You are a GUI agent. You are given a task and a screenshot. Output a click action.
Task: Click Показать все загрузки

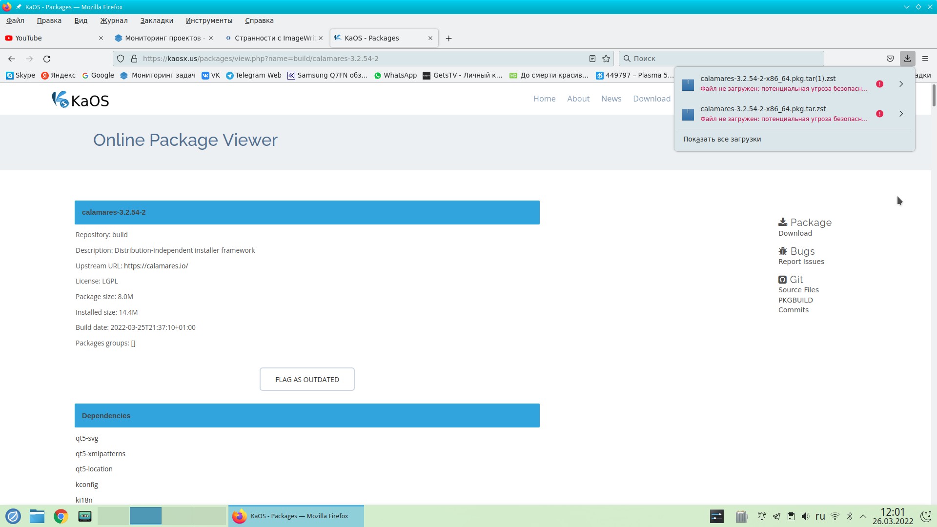(x=722, y=139)
